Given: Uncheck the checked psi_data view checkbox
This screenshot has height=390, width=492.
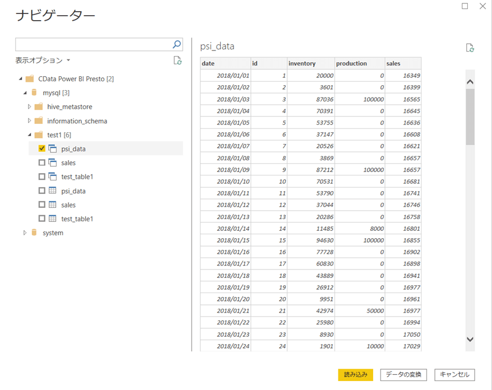Looking at the screenshot, I should pos(42,148).
